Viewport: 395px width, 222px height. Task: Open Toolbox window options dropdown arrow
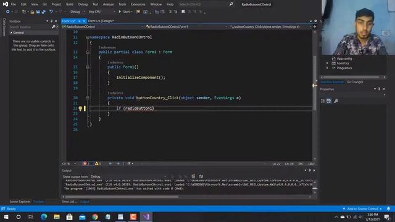(47, 21)
